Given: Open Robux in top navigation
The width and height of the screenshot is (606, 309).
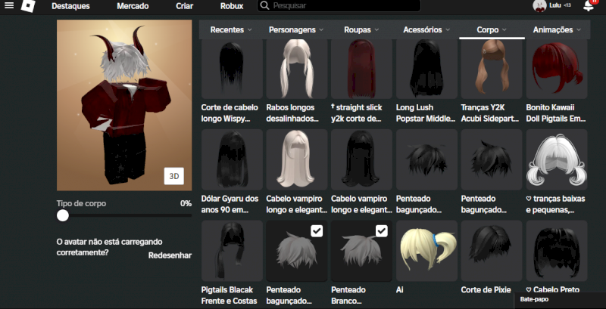Looking at the screenshot, I should tap(232, 6).
